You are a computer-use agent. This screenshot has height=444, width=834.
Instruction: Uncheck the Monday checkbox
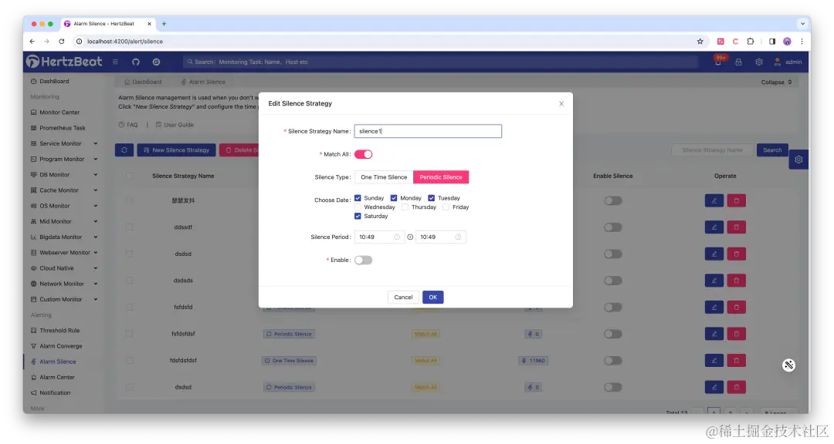394,198
